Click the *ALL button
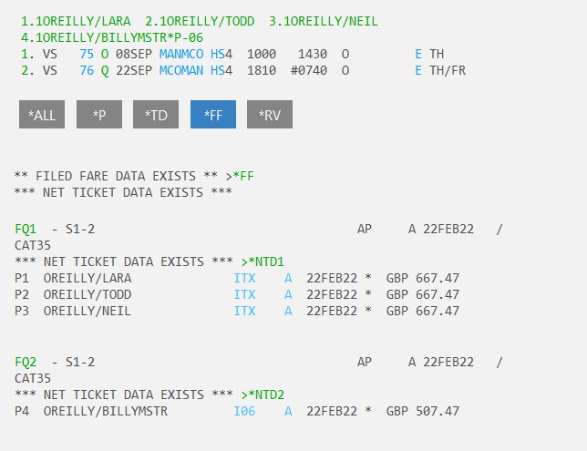 pyautogui.click(x=42, y=114)
